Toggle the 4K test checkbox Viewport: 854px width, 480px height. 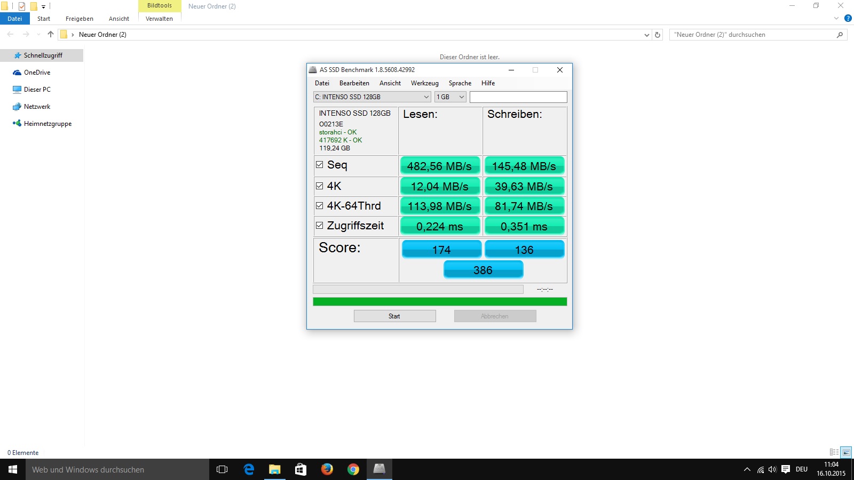pos(319,186)
